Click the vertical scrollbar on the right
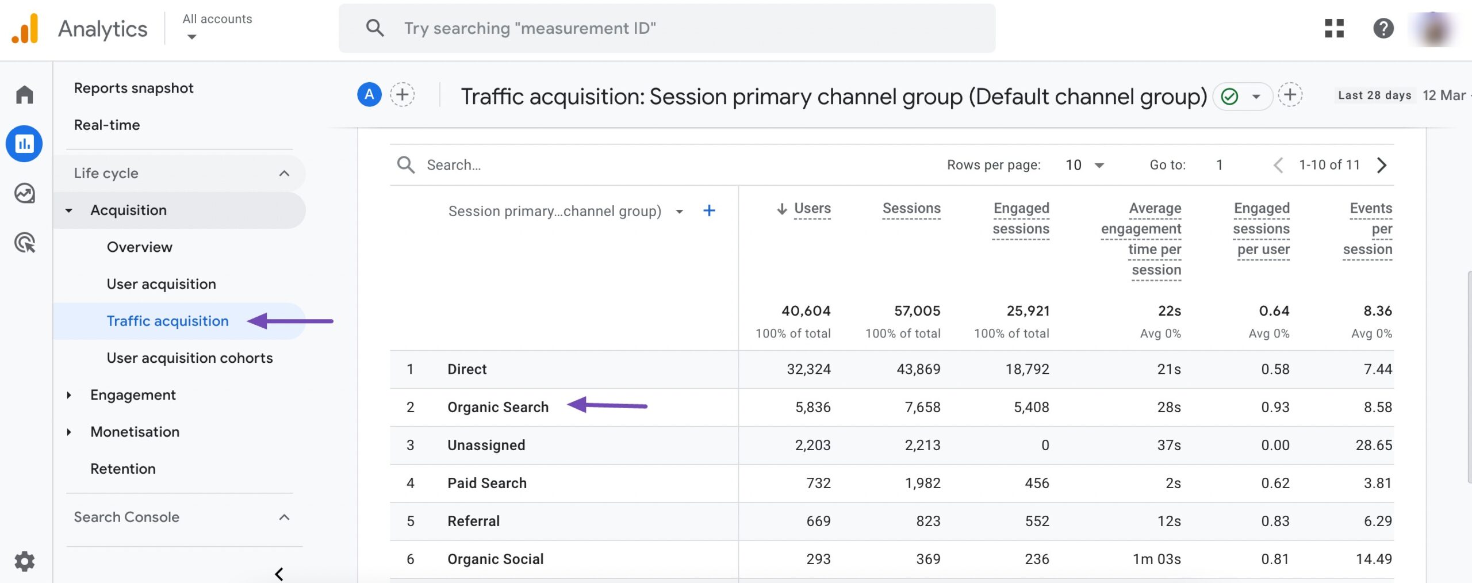 pyautogui.click(x=1469, y=377)
